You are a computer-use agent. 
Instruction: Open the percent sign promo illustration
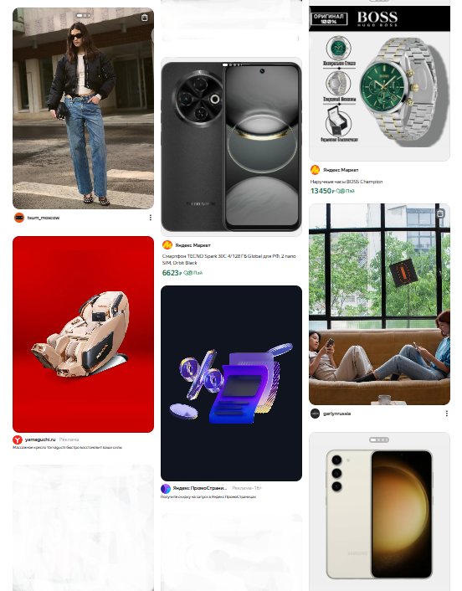tap(231, 383)
